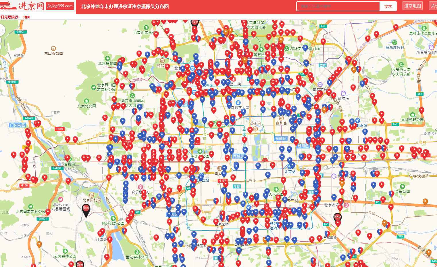Click the 北京外地车未办理进京证违章摄像头分布图 title

[x=125, y=6]
